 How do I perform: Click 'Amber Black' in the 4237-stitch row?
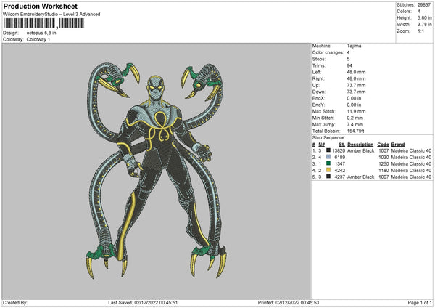click(360, 177)
